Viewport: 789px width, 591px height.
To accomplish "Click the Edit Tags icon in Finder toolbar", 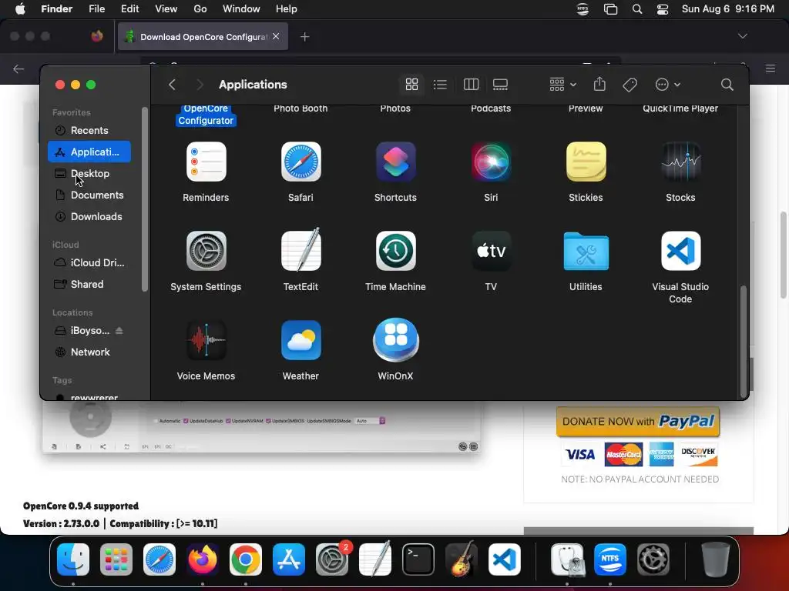I will point(630,85).
